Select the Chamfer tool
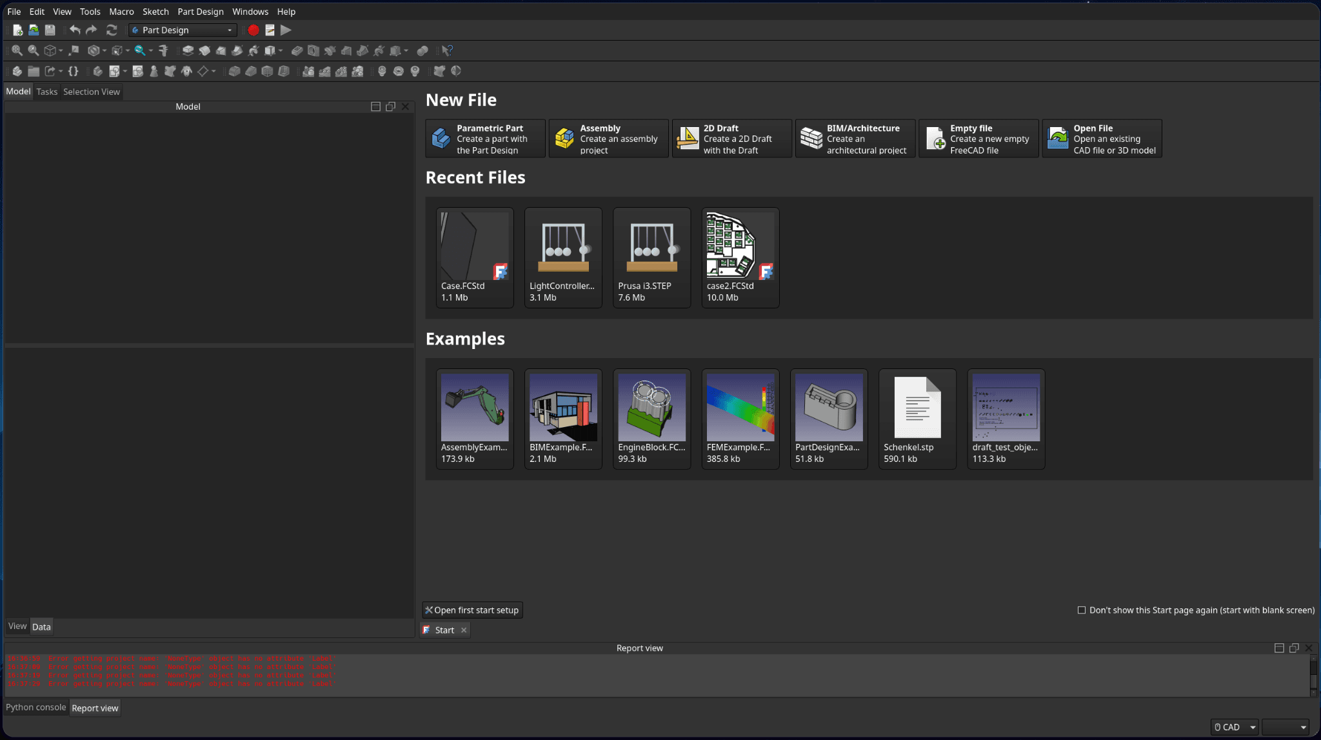This screenshot has width=1321, height=740. click(251, 71)
